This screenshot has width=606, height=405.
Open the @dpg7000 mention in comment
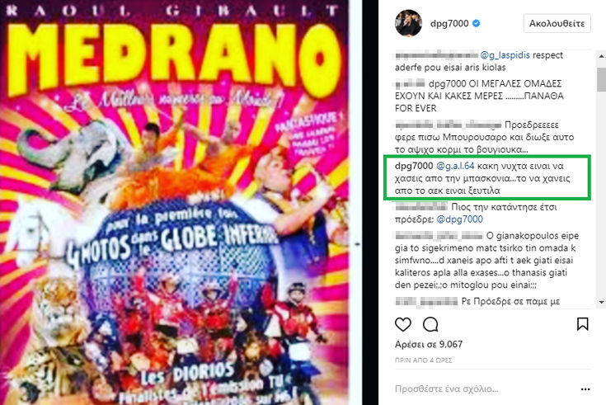(459, 219)
